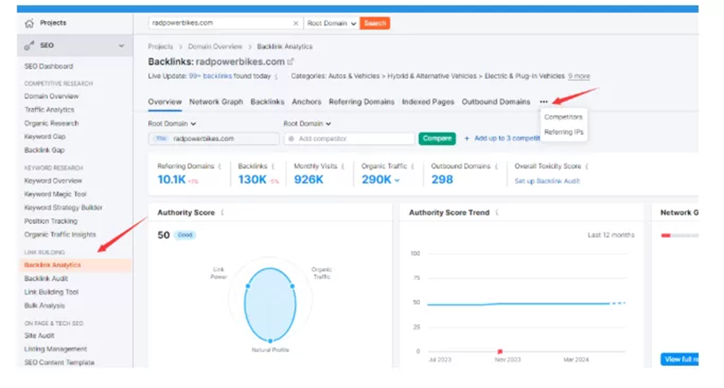Expand the 9 more categories link
This screenshot has height=388, width=724.
point(579,76)
